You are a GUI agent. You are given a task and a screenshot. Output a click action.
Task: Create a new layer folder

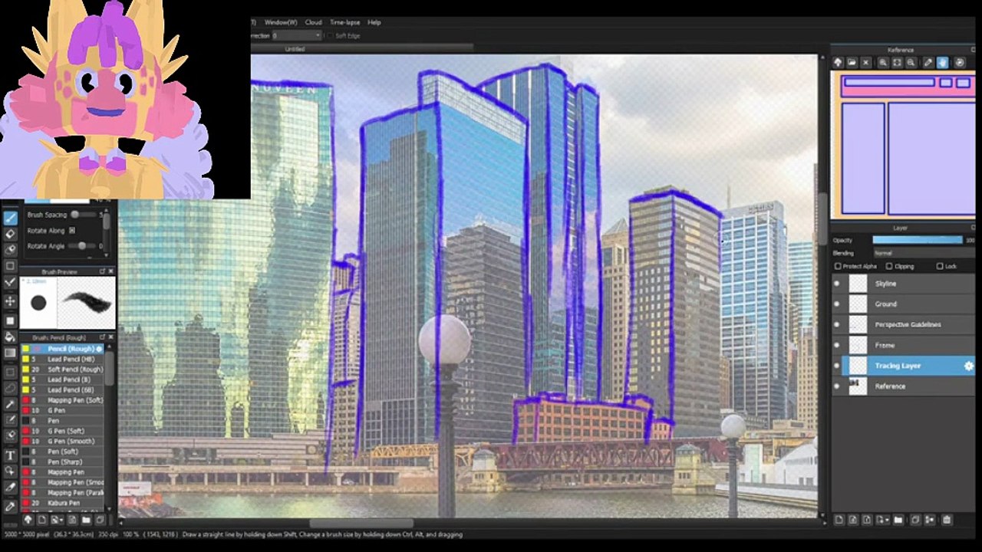click(898, 520)
